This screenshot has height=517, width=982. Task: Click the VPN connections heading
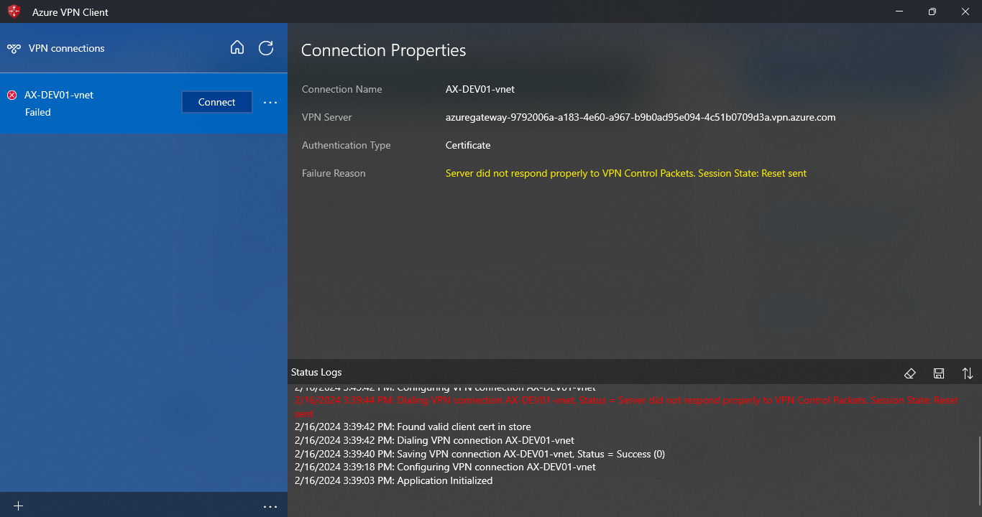pyautogui.click(x=67, y=48)
